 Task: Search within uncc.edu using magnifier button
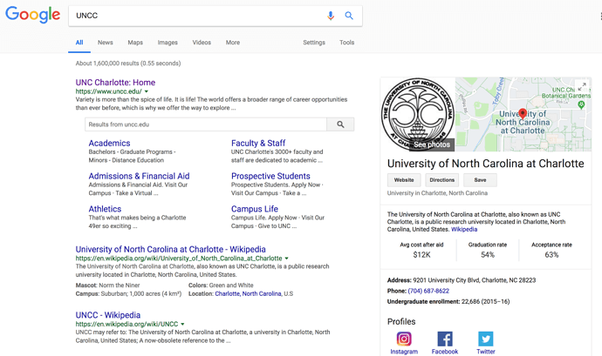tap(340, 124)
